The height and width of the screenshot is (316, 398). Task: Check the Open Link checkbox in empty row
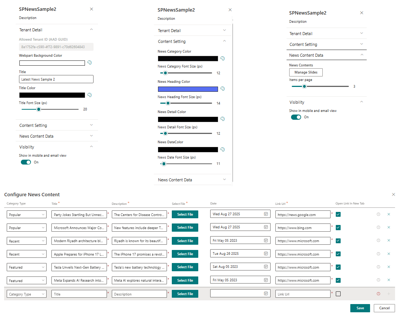point(338,294)
